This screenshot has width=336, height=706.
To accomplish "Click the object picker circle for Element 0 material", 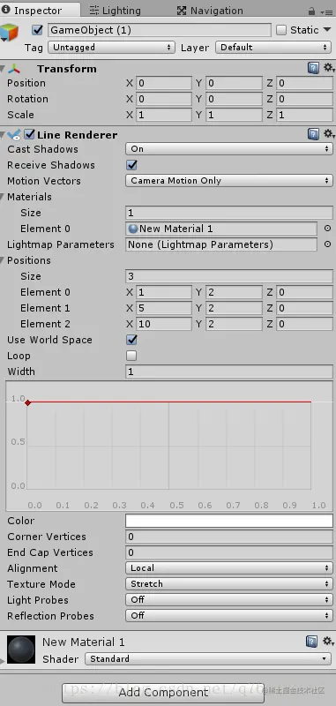I will [x=327, y=229].
